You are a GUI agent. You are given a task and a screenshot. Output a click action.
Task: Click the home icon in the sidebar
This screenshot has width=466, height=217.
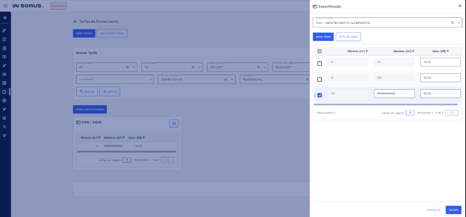(x=4, y=18)
